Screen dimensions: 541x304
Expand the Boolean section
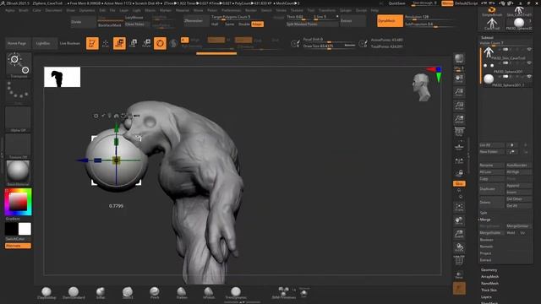pyautogui.click(x=487, y=240)
